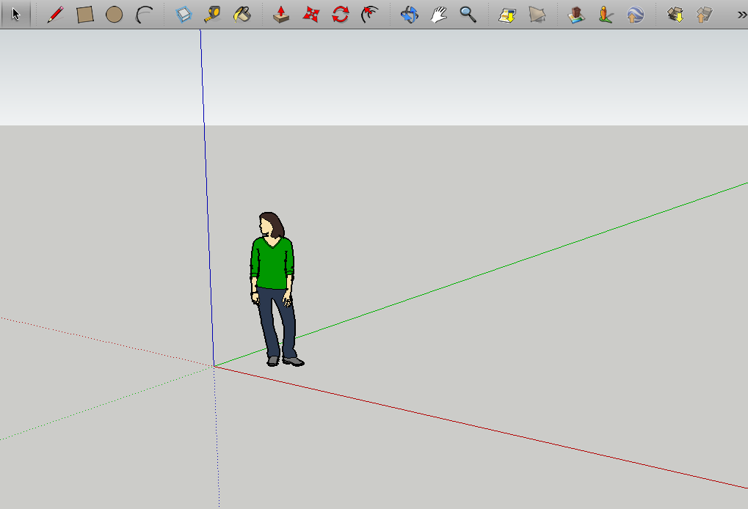Screen dimensions: 748x509
Task: Select the Rectangle drawing tool
Action: [85, 14]
